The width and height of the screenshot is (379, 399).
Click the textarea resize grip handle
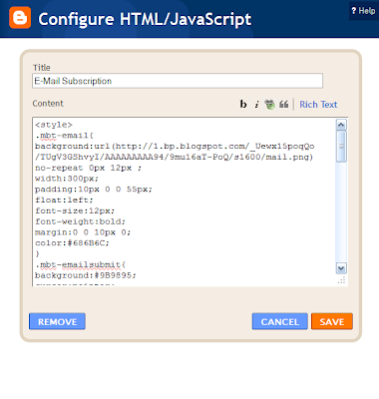pyautogui.click(x=342, y=280)
